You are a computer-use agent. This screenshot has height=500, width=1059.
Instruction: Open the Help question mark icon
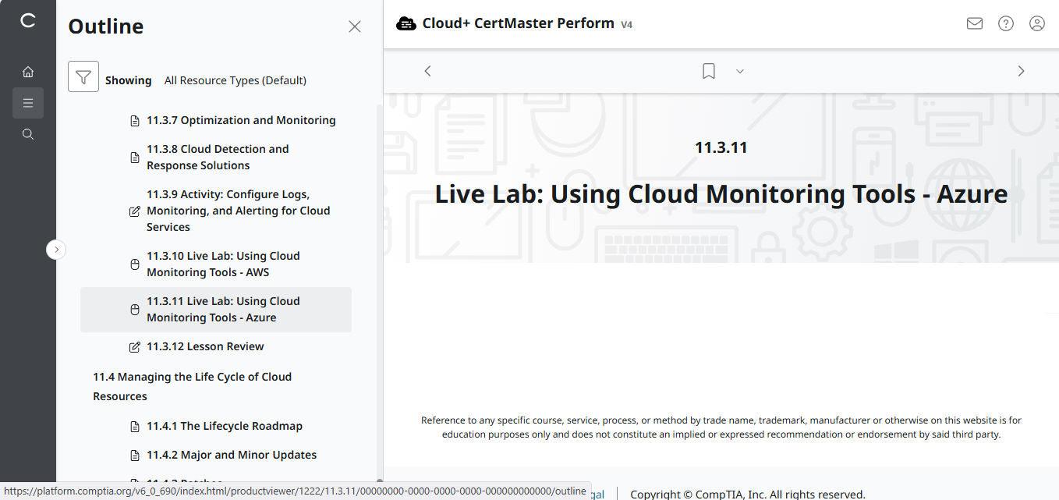pyautogui.click(x=1005, y=23)
